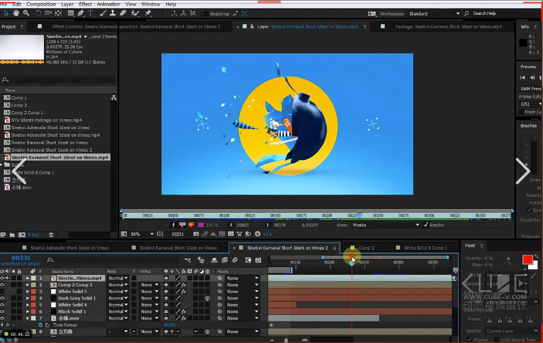Select NTV Idents Package on Vimeo.mp4
This screenshot has height=343, width=543.
(46, 120)
